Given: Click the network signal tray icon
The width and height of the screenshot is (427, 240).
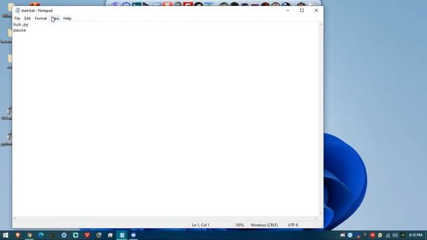Looking at the screenshot, I should tap(388, 235).
